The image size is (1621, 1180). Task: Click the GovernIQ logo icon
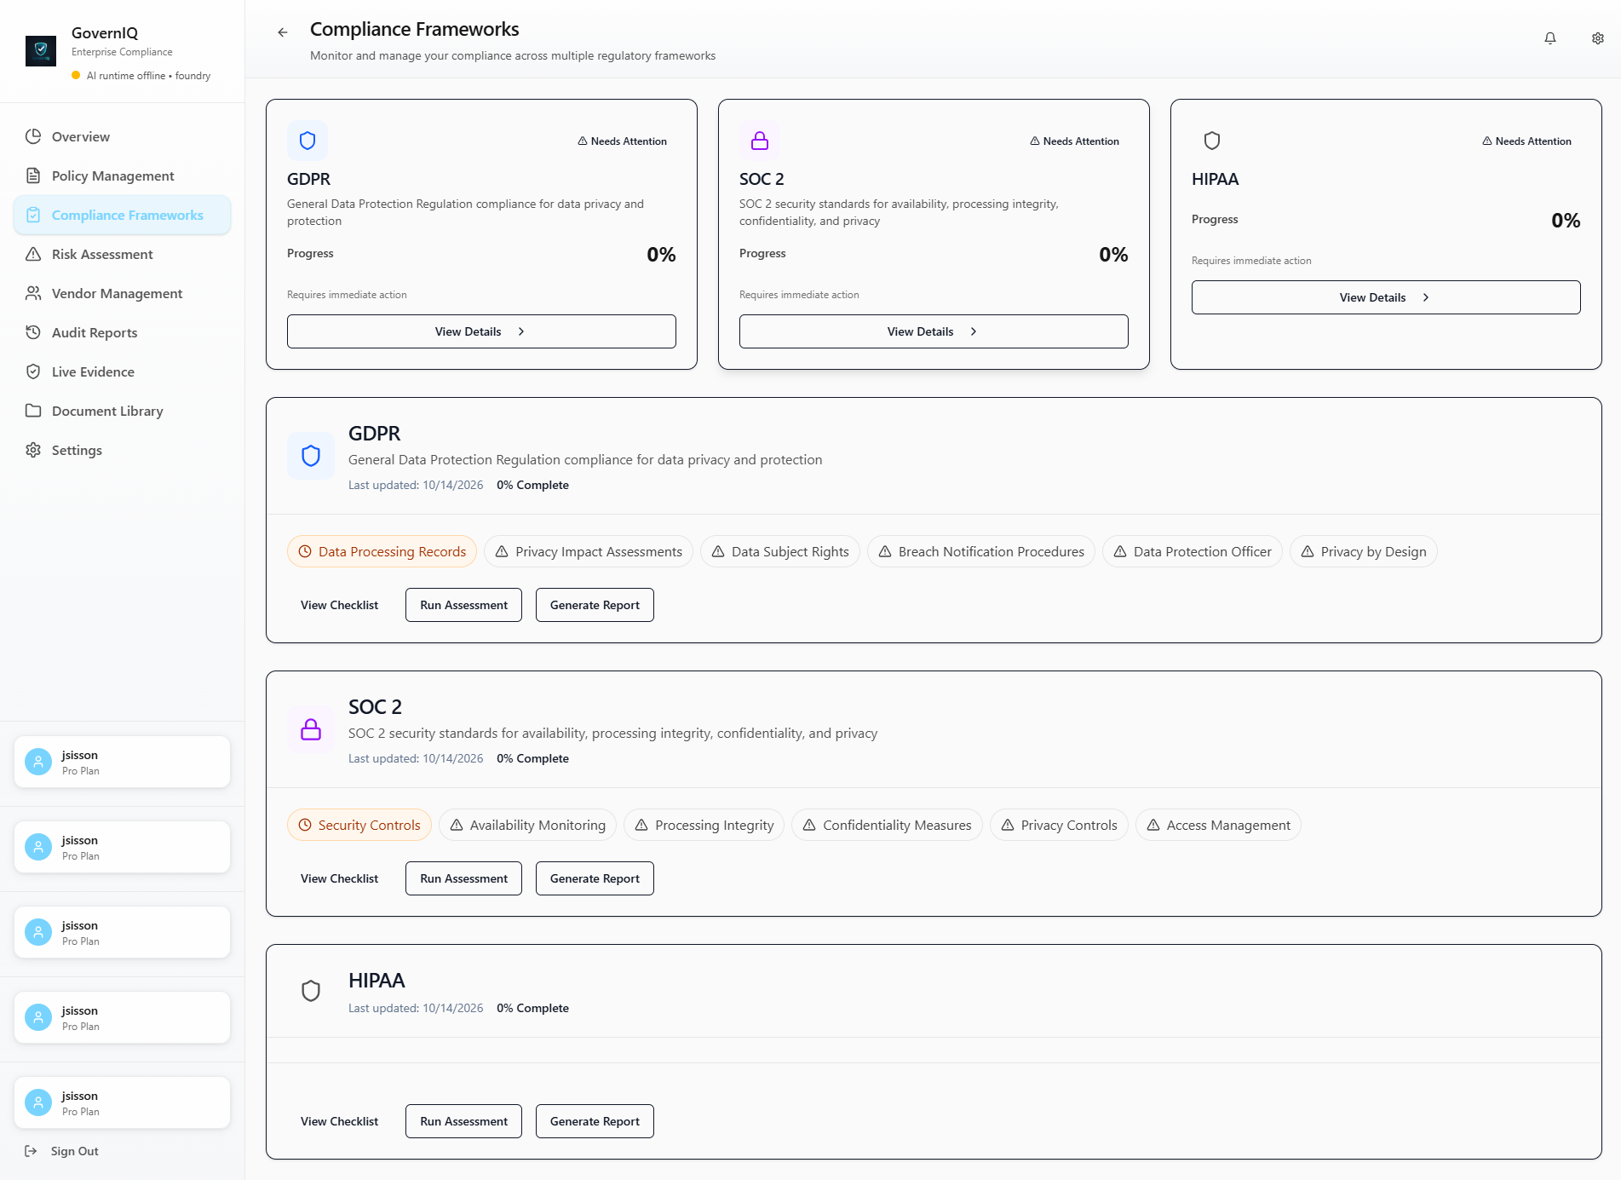pos(41,50)
